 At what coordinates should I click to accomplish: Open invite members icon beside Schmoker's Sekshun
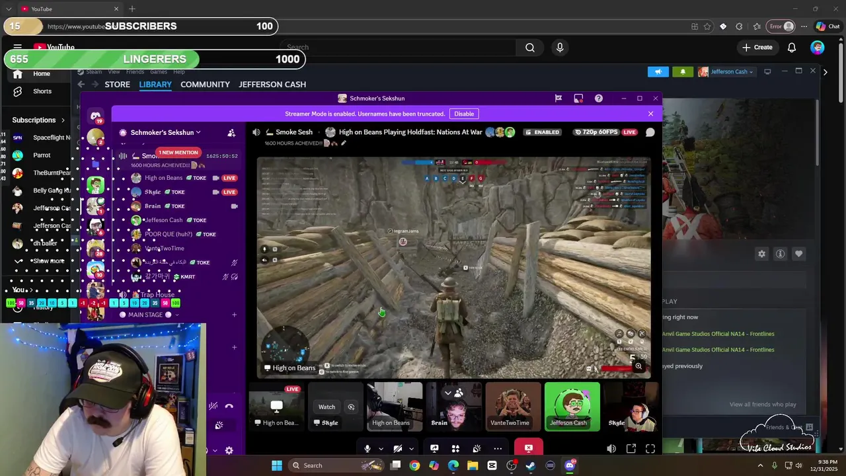tap(231, 133)
